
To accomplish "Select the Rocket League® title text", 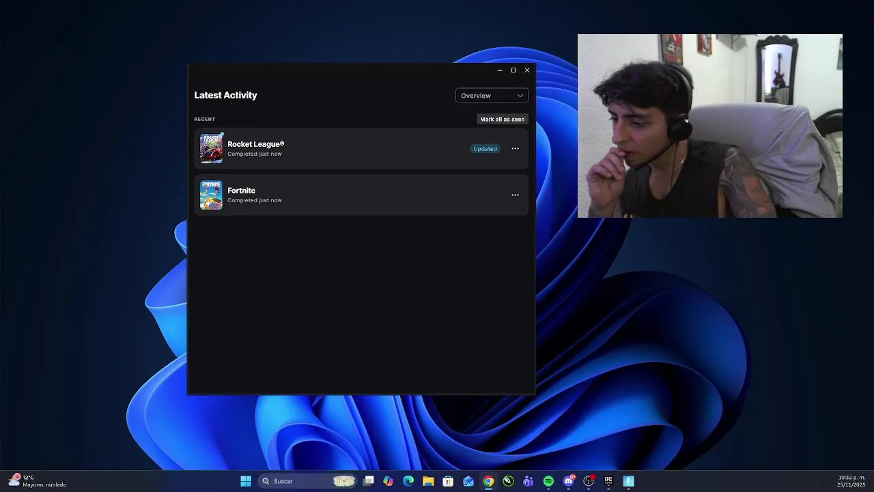I will [255, 144].
